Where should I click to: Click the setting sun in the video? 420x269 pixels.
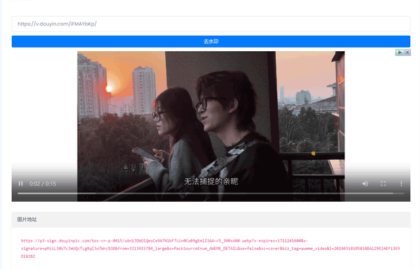click(108, 89)
